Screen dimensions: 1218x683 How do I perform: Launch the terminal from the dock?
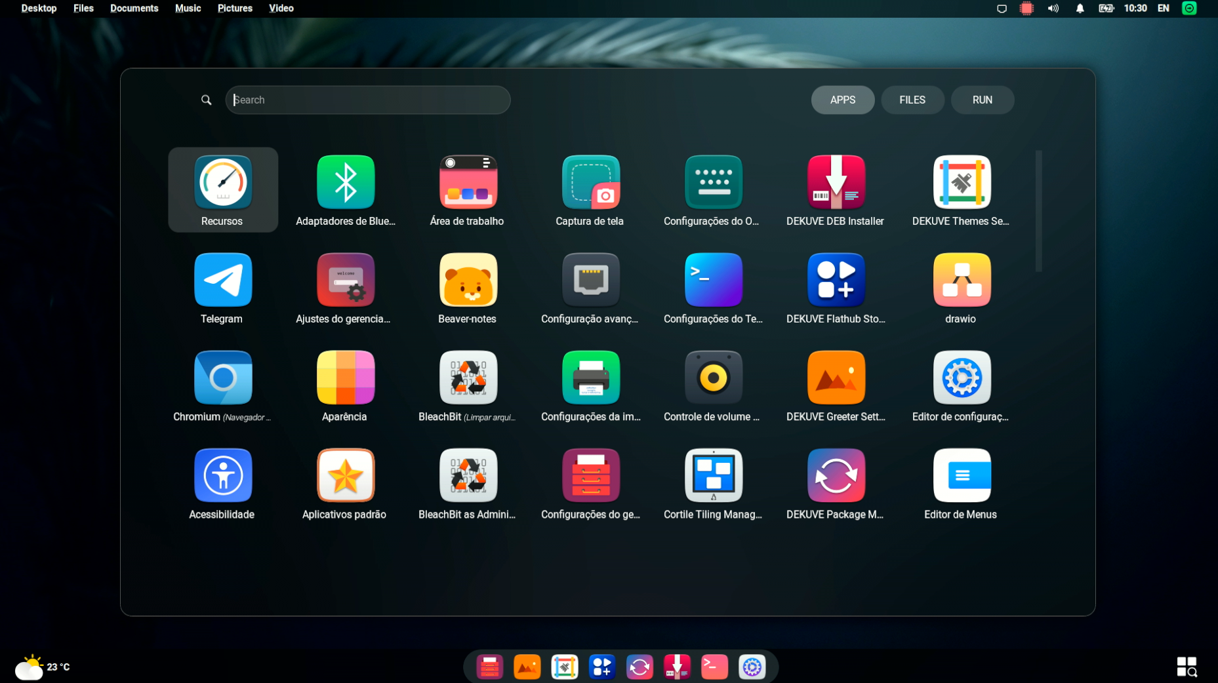click(x=714, y=667)
